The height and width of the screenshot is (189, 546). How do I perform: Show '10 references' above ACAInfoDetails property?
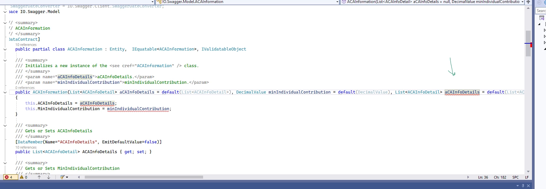26,147
